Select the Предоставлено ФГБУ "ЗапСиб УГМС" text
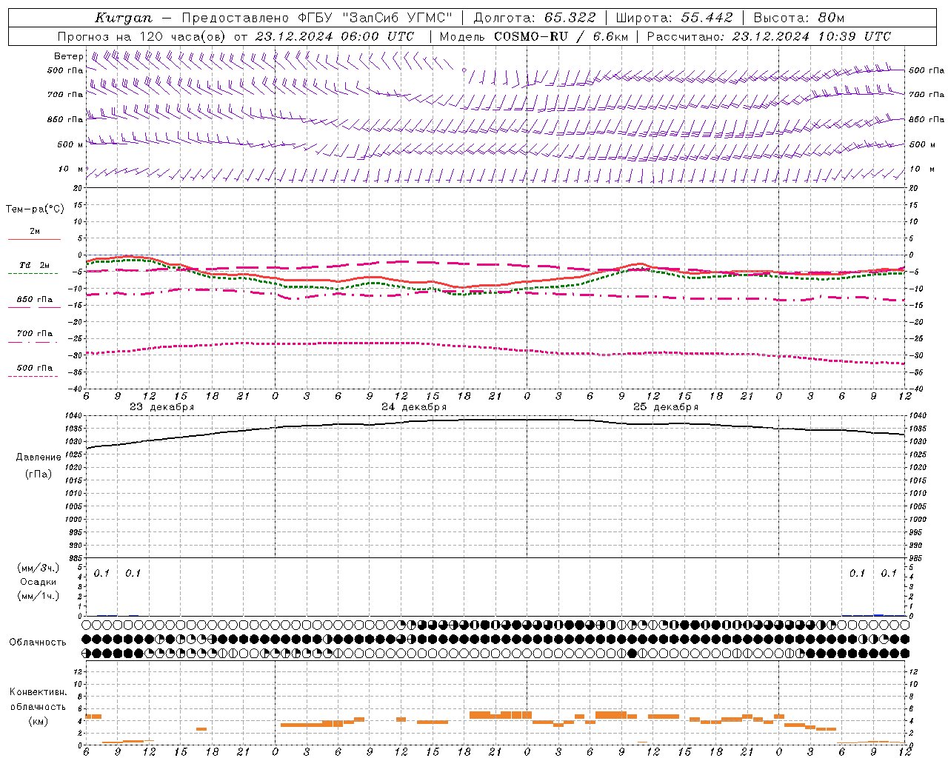 pyautogui.click(x=317, y=18)
